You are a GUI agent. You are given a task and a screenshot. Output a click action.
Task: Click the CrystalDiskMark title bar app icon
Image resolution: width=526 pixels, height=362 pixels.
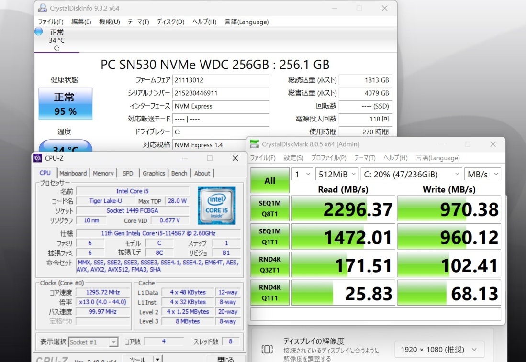pos(255,144)
